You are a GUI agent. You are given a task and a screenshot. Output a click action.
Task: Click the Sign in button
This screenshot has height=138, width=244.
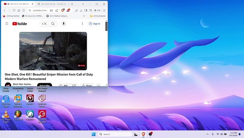[94, 24]
